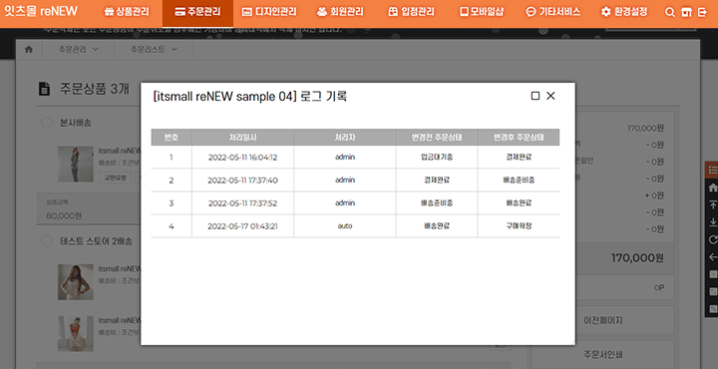The height and width of the screenshot is (369, 718).
Task: Click timestamp 2022-05-17 01:43:21
Action: (242, 226)
